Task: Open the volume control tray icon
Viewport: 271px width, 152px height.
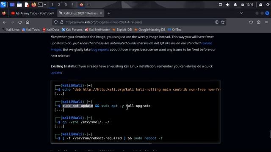Action: point(228,5)
